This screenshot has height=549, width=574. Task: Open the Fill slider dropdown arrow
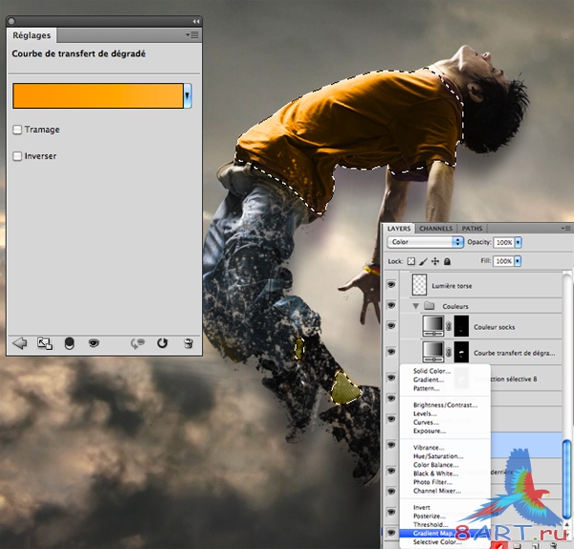coord(518,261)
